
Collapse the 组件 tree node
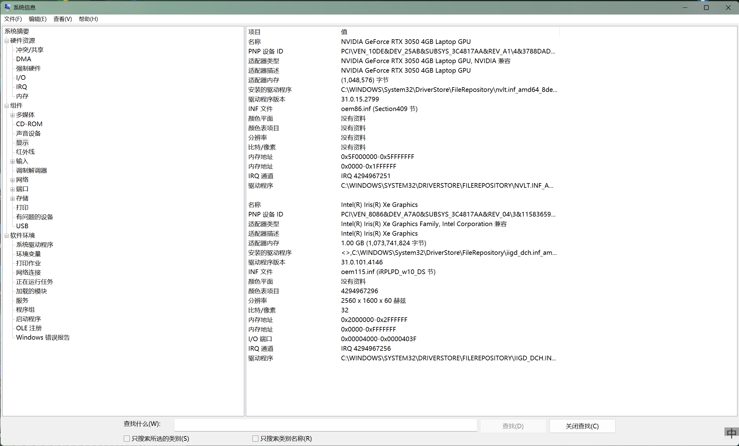(x=6, y=106)
